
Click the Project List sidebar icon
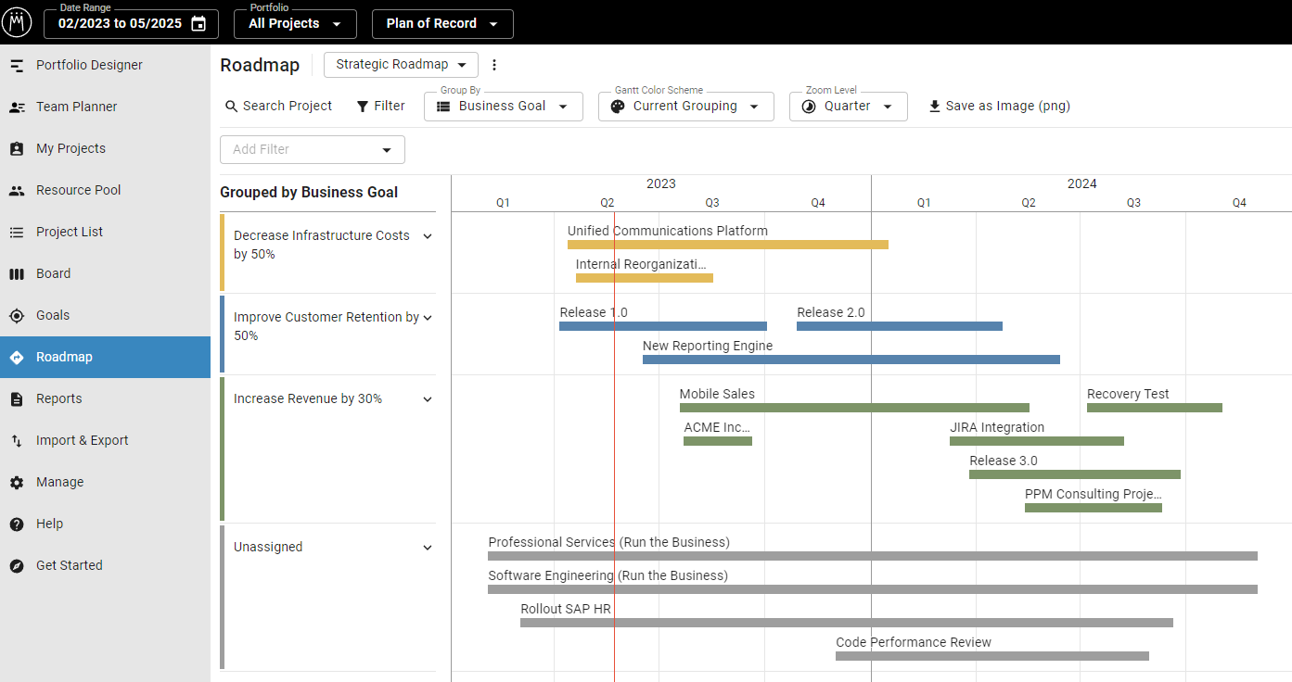point(17,233)
